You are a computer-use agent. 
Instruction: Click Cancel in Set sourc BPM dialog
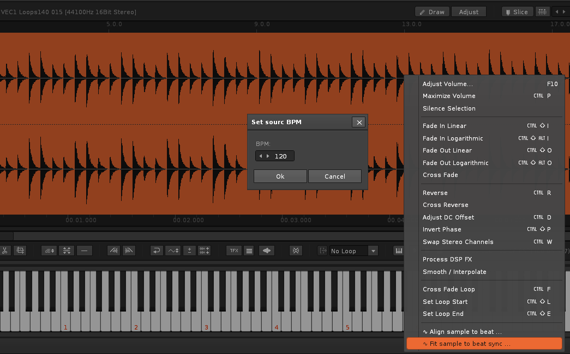[335, 176]
